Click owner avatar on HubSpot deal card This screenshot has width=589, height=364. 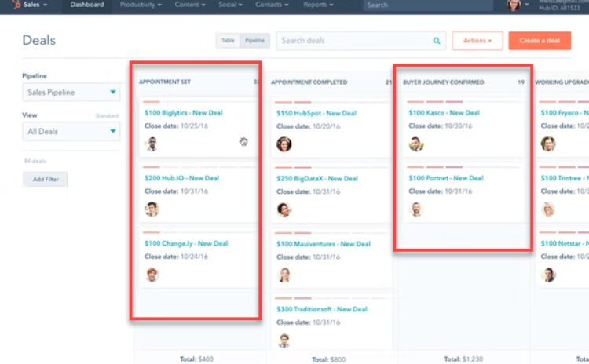tap(284, 144)
